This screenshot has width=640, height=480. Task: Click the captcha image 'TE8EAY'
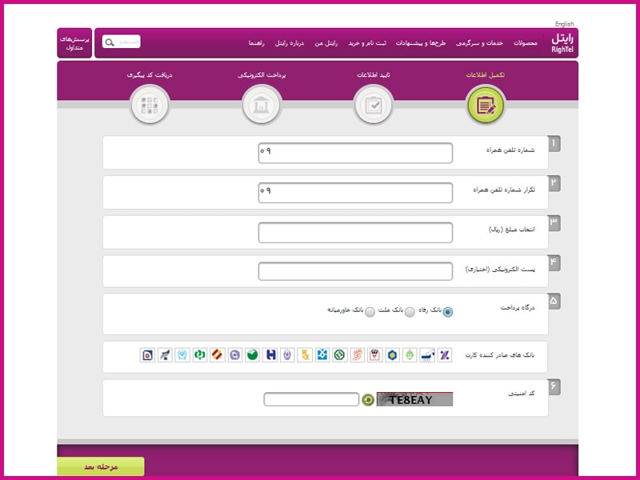[414, 399]
